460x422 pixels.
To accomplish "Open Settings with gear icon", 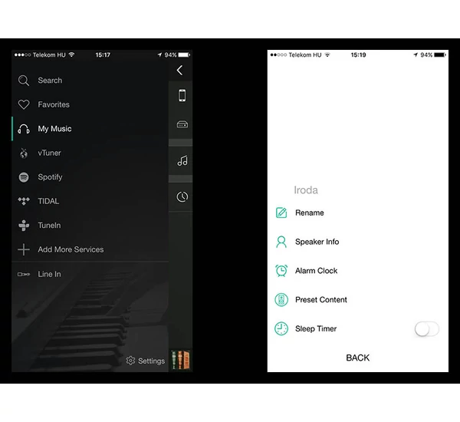I will [x=146, y=361].
